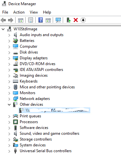Toggle the action pane toolbar icon
This screenshot has height=157, width=121.
48,20
